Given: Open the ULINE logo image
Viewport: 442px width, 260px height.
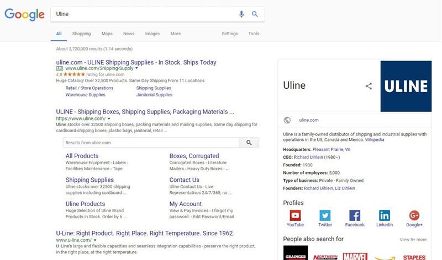Looking at the screenshot, I should click(406, 86).
